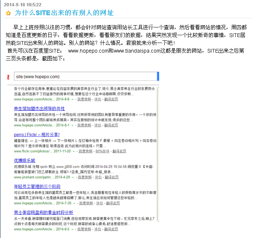Expand the green arrow after date 2014-8-1
Viewport: 253px width, 238px height.
tap(72, 125)
